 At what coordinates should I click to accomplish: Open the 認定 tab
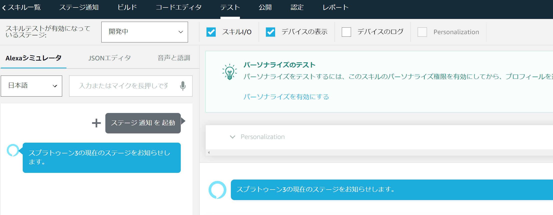click(x=297, y=7)
